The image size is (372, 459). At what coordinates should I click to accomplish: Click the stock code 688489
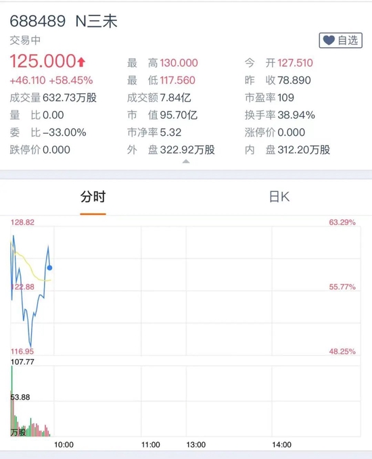click(x=37, y=21)
